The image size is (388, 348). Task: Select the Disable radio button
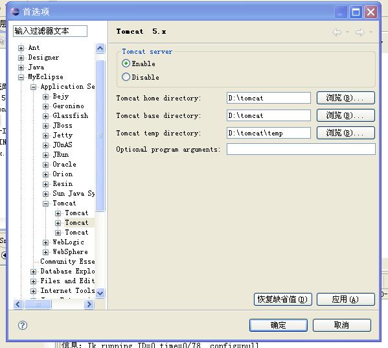point(126,76)
